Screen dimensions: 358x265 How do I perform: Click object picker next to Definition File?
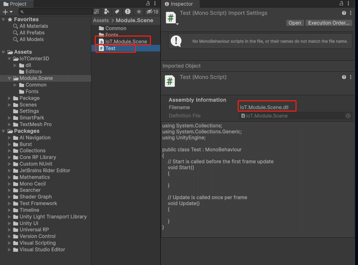tap(348, 116)
